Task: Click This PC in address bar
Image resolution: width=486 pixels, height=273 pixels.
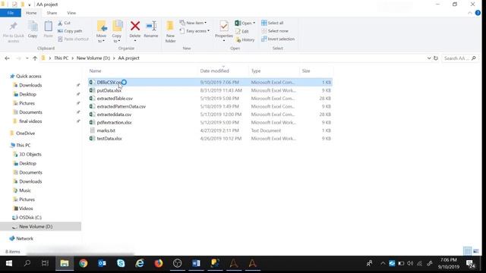Action: coord(62,58)
